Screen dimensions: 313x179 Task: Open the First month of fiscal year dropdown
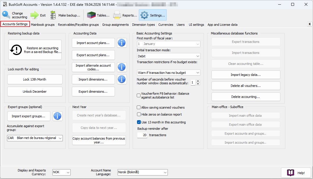(168, 44)
